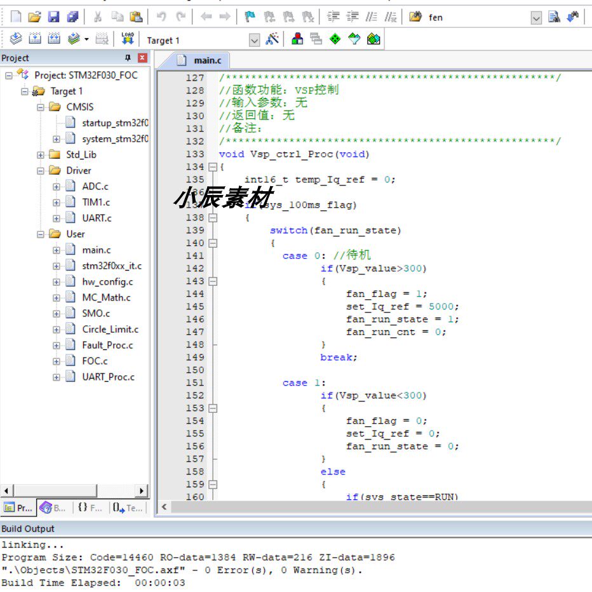
Task: Redo the last edit
Action: click(181, 17)
